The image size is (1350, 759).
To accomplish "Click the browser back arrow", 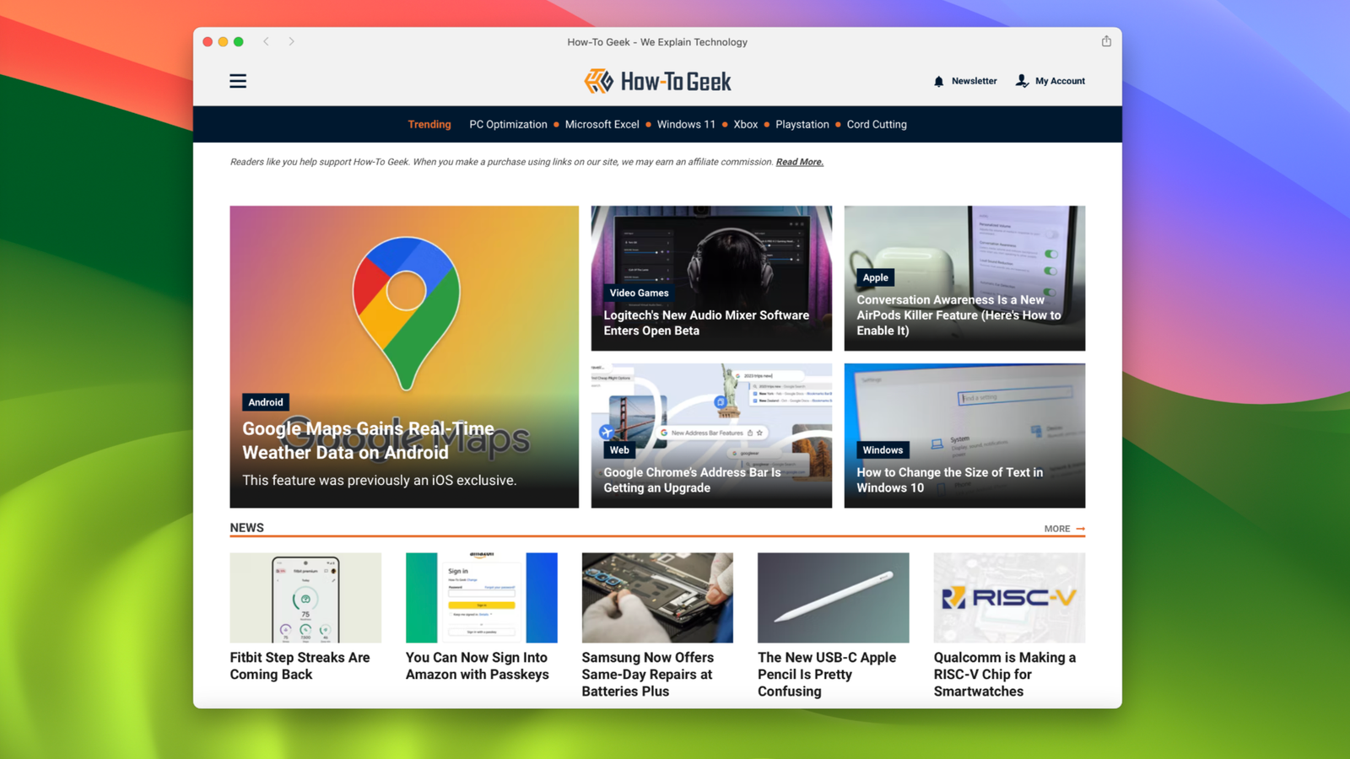I will [267, 40].
